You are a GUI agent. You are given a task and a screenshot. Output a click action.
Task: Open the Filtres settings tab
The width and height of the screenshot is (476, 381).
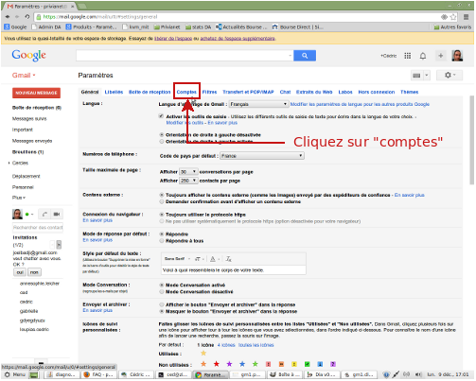(209, 92)
